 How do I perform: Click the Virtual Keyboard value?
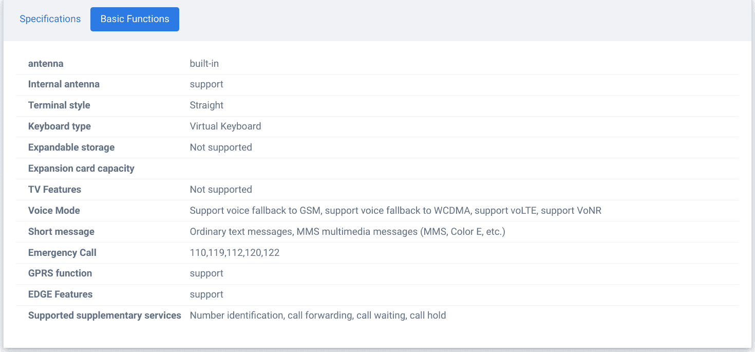225,126
